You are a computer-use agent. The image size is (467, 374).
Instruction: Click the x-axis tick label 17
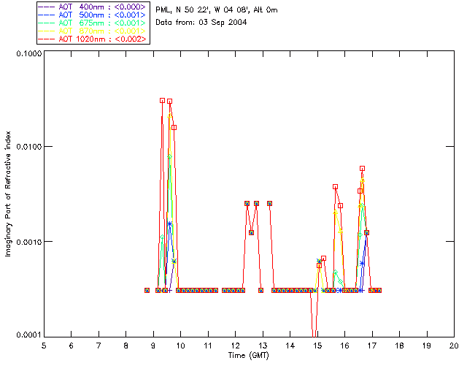pyautogui.click(x=372, y=346)
